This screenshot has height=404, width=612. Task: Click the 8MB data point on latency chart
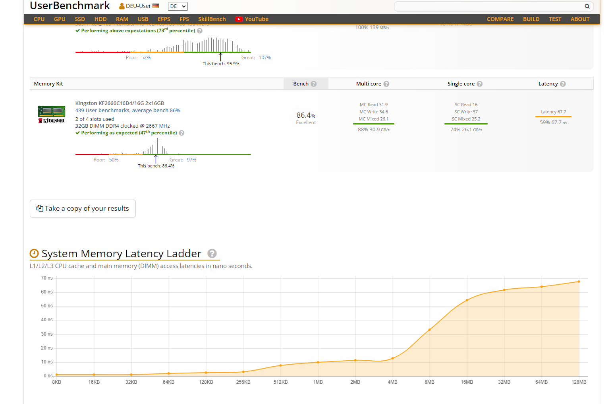point(429,330)
